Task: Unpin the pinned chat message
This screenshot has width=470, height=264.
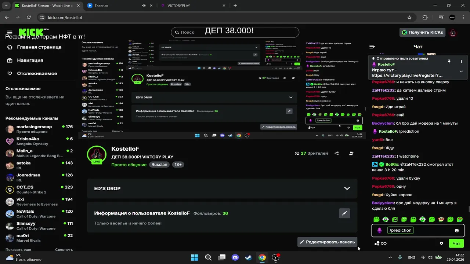Action: [x=449, y=61]
